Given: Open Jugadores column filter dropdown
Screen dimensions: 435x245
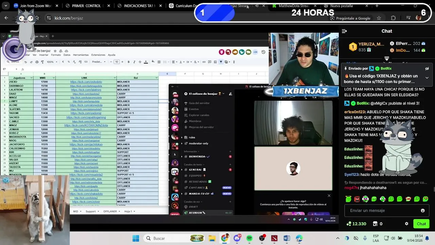Looking at the screenshot, I should (x=31, y=78).
